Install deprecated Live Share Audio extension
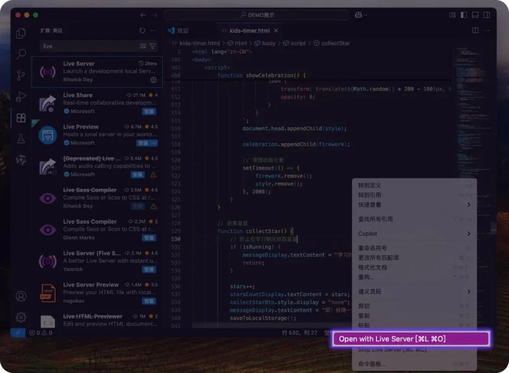 coord(138,175)
